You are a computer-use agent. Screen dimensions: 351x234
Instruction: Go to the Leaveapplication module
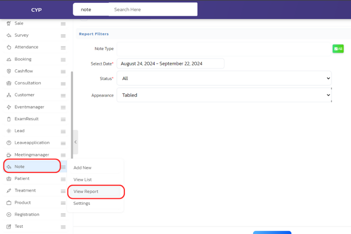pos(32,142)
